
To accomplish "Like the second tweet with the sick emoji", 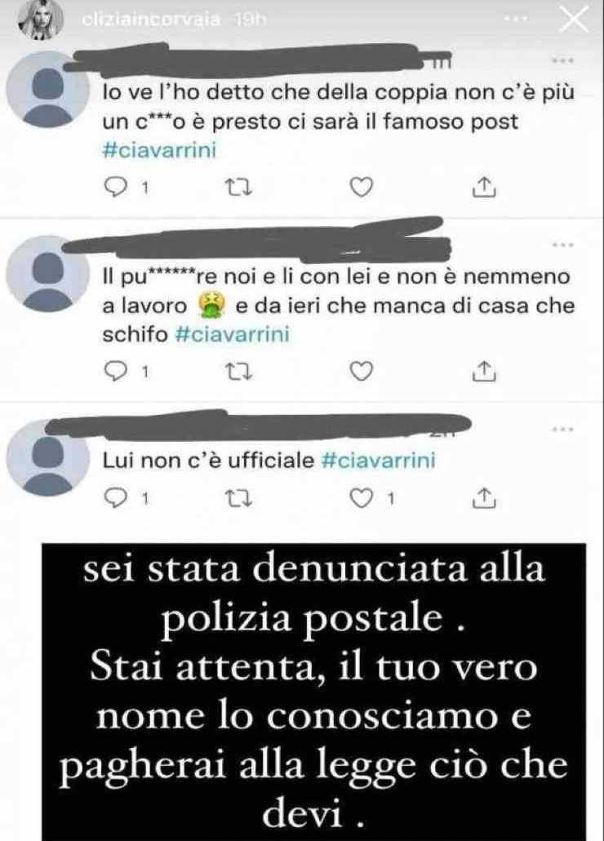I will pos(361,372).
